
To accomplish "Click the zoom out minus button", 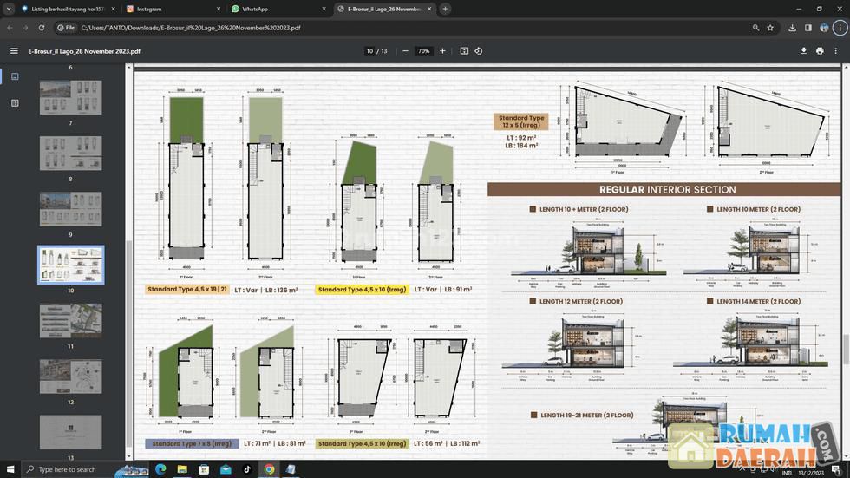I will pos(405,51).
